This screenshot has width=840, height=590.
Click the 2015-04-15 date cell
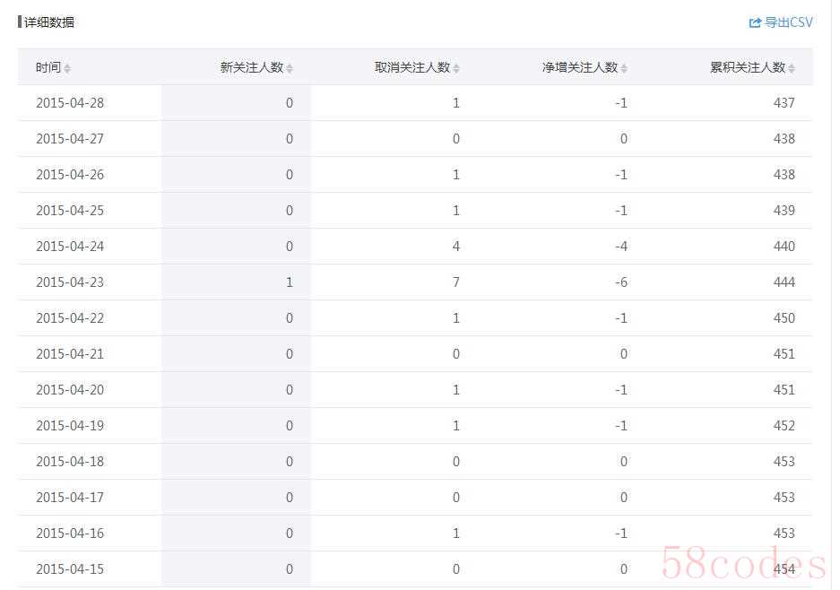70,569
